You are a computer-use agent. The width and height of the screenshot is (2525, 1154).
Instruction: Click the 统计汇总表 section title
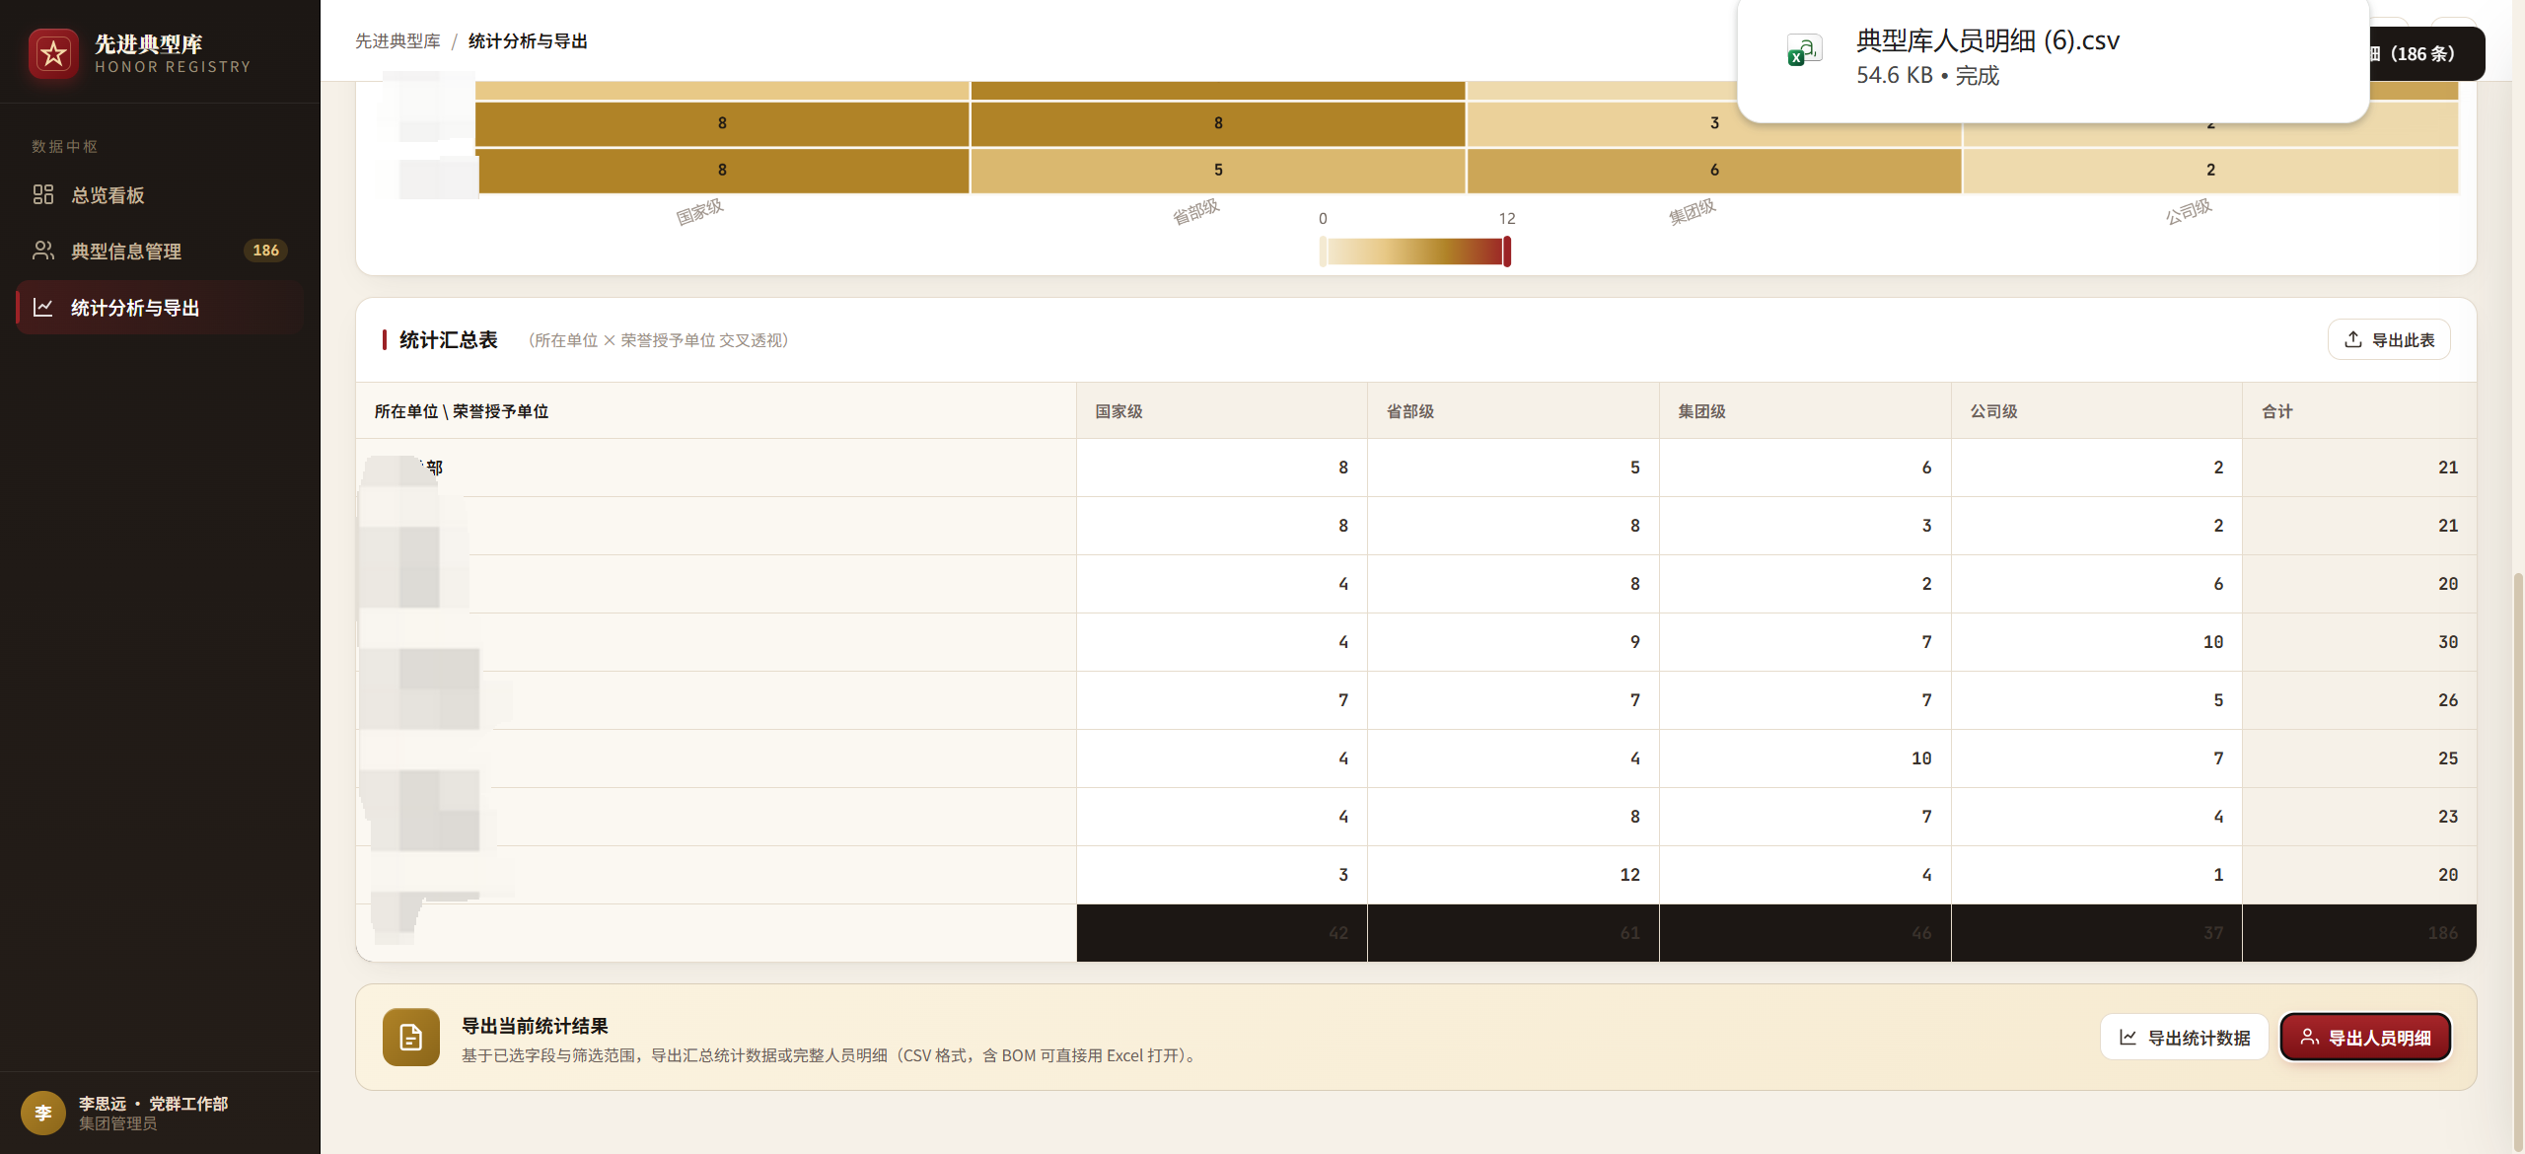point(449,340)
